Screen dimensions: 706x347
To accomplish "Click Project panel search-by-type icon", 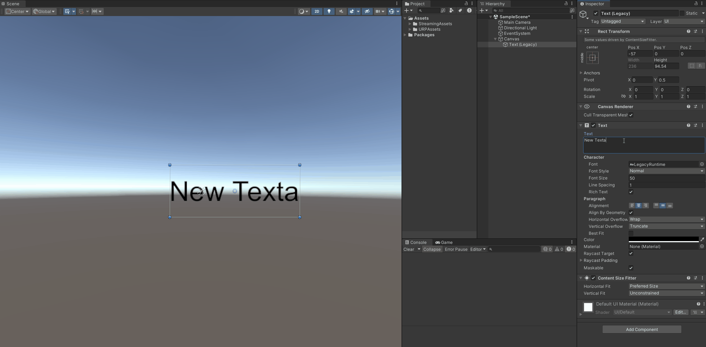I will click(x=452, y=11).
